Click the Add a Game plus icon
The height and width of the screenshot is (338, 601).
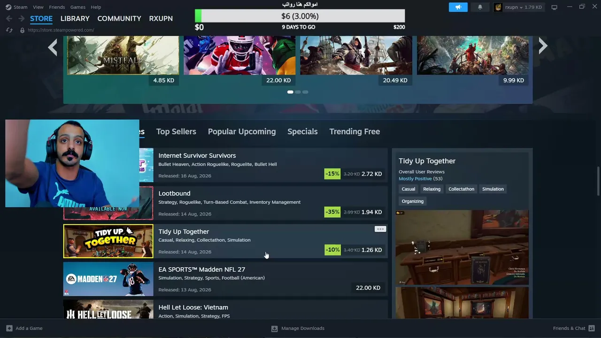[x=9, y=328]
